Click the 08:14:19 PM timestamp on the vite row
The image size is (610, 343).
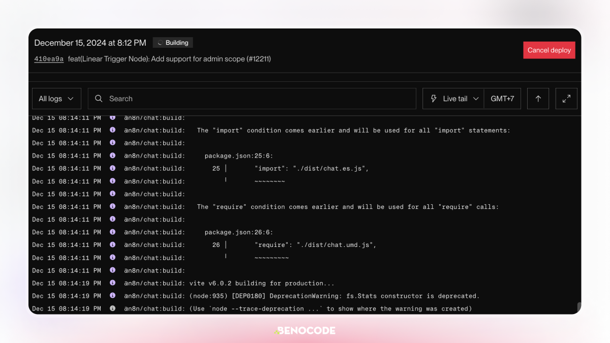point(67,283)
